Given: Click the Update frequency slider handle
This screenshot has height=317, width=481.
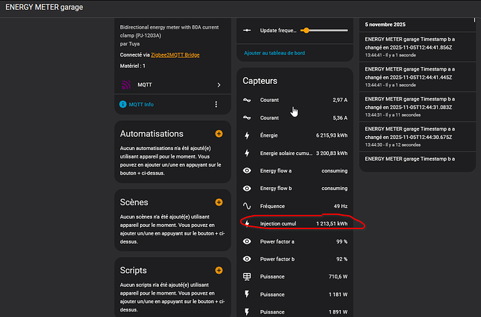Looking at the screenshot, I should pyautogui.click(x=305, y=31).
